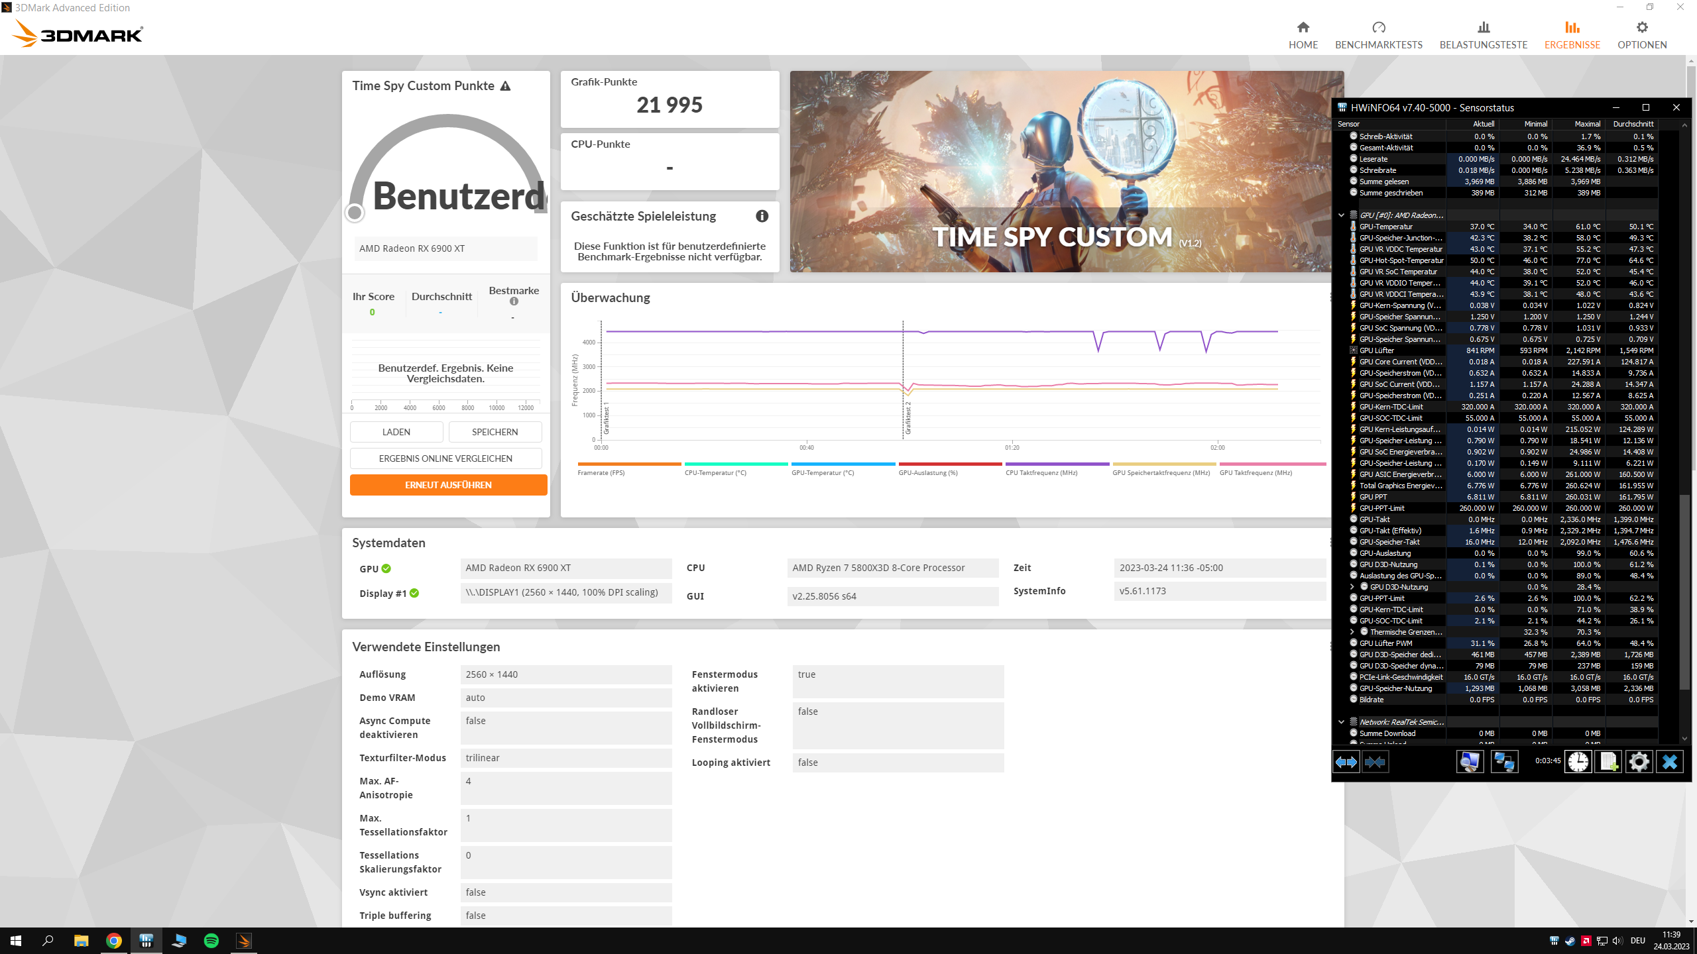This screenshot has height=954, width=1697.
Task: Click Bestmarke info icon
Action: (x=514, y=301)
